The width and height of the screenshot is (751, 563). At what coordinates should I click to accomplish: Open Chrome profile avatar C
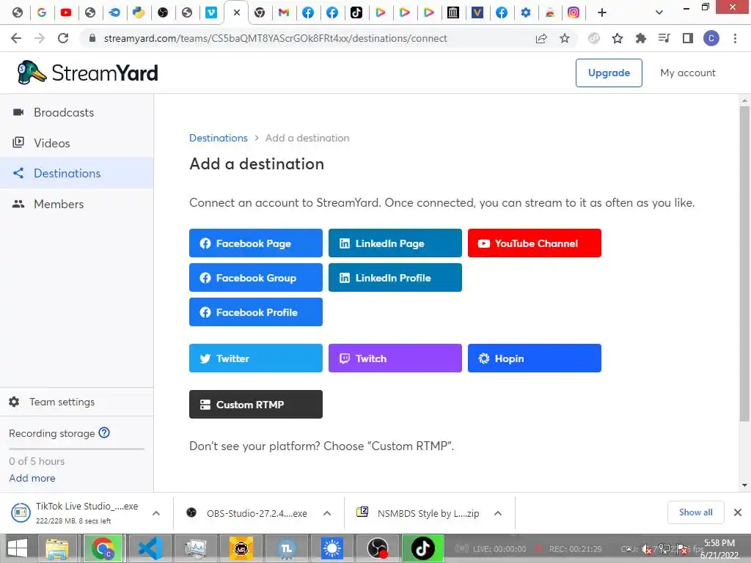point(711,38)
